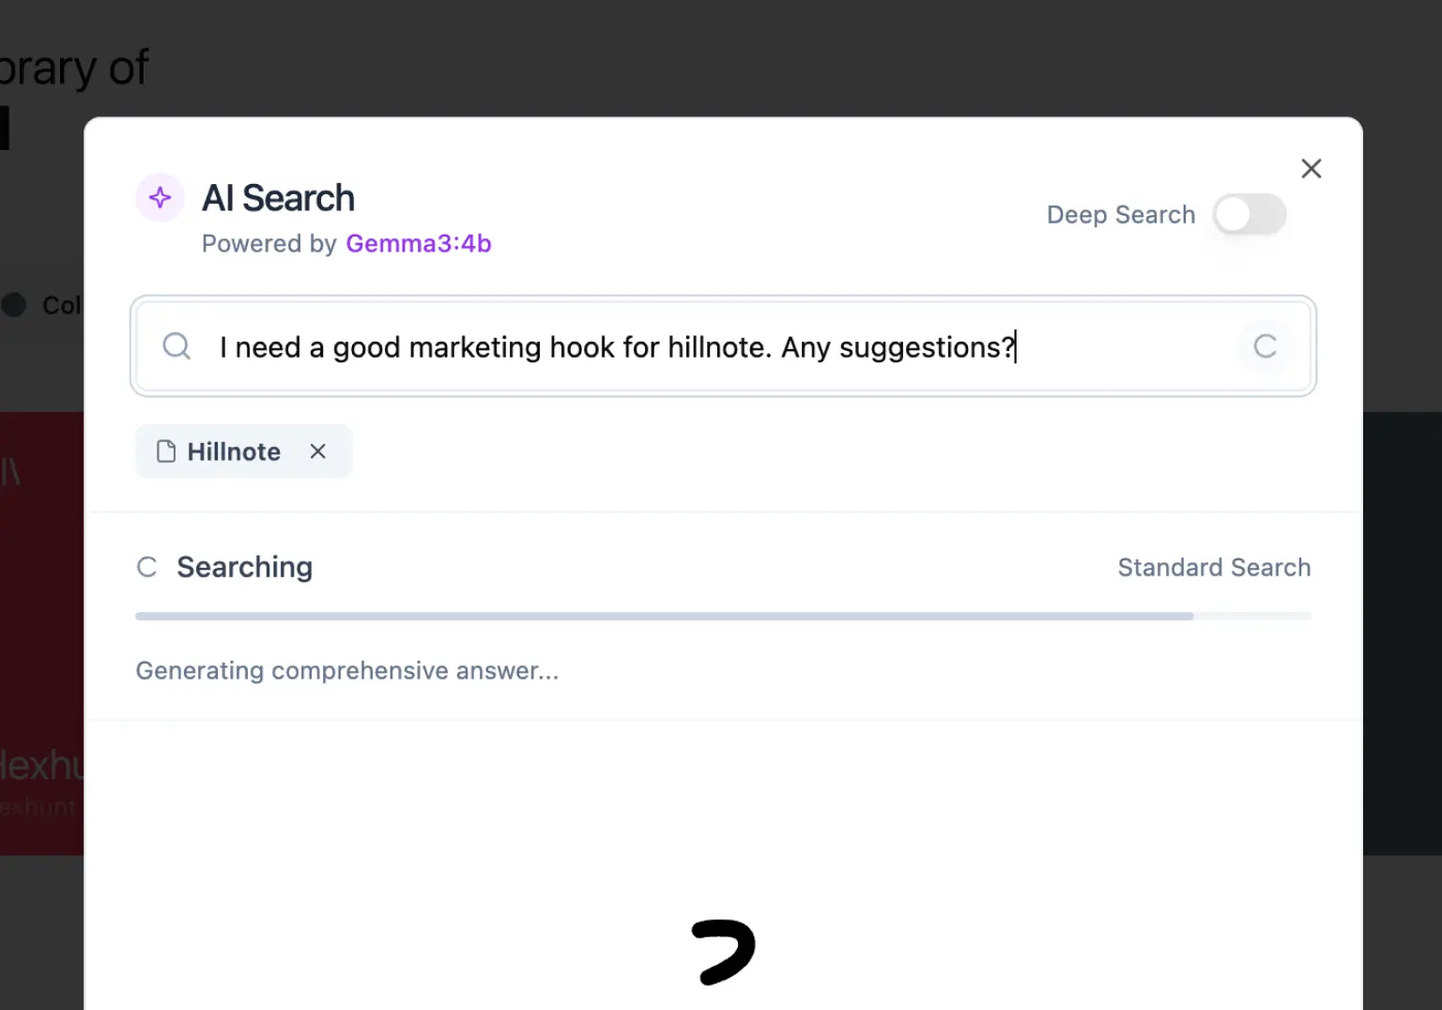
Task: Click the Deep Search label
Action: pos(1120,215)
